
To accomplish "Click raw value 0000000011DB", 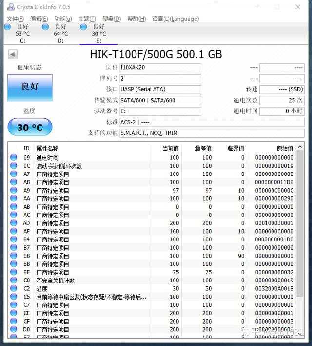I will 274,182.
